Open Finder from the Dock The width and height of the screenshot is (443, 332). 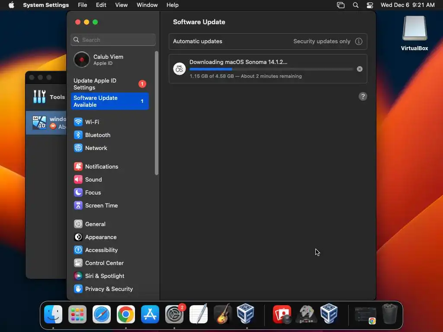coord(53,314)
